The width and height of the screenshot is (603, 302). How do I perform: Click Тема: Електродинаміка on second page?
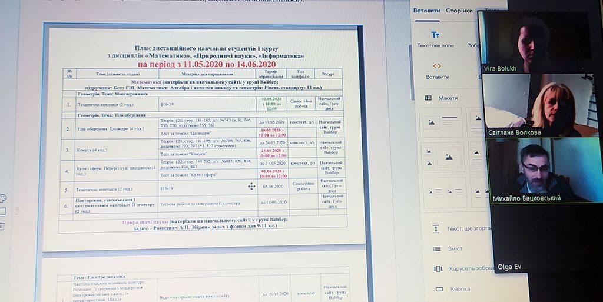tap(99, 277)
